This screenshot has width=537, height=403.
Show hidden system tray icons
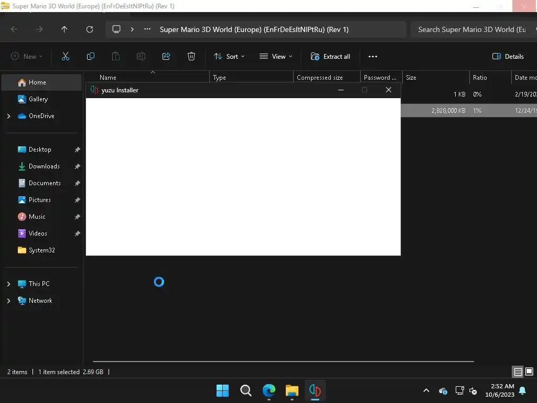[x=426, y=390]
